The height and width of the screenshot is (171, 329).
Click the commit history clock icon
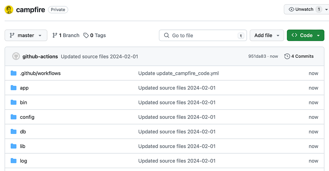[x=287, y=56]
